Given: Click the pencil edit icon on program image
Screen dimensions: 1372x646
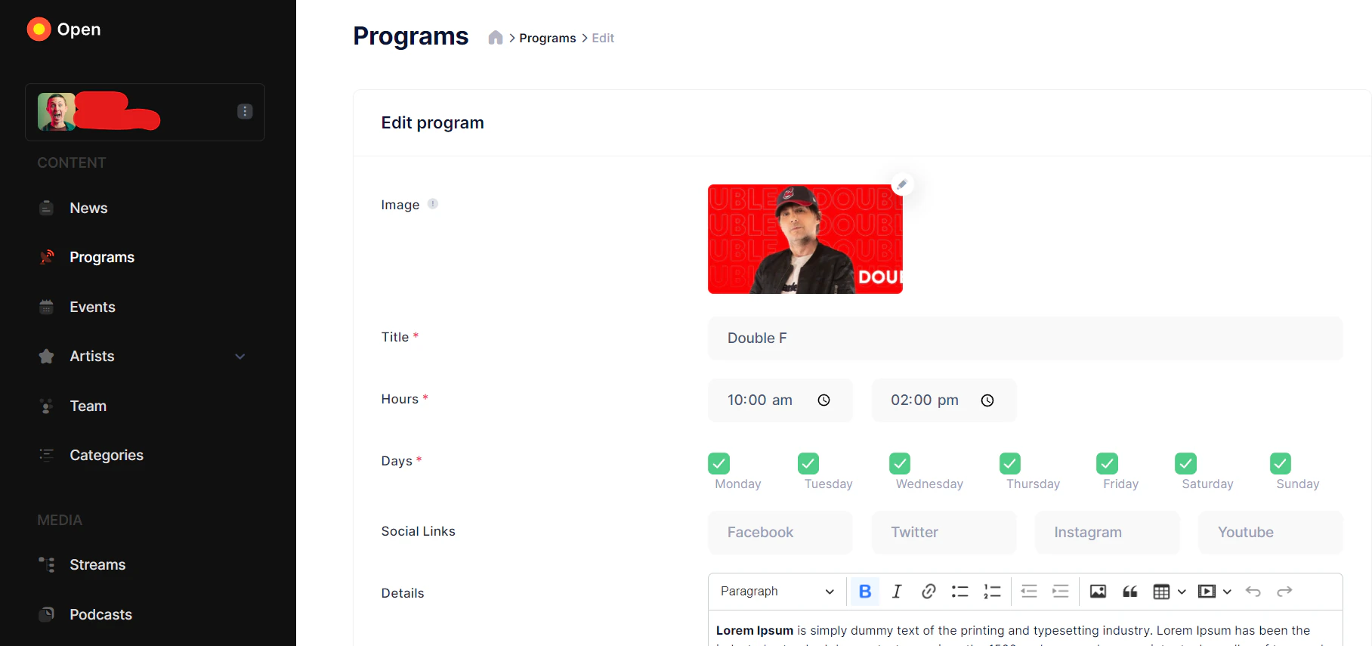Looking at the screenshot, I should click(902, 184).
